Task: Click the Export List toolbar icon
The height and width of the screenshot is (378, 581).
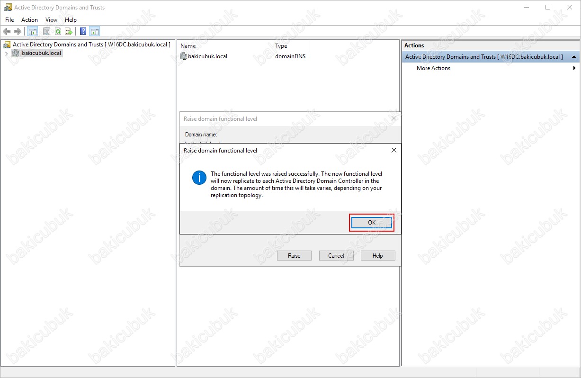Action: pos(69,31)
